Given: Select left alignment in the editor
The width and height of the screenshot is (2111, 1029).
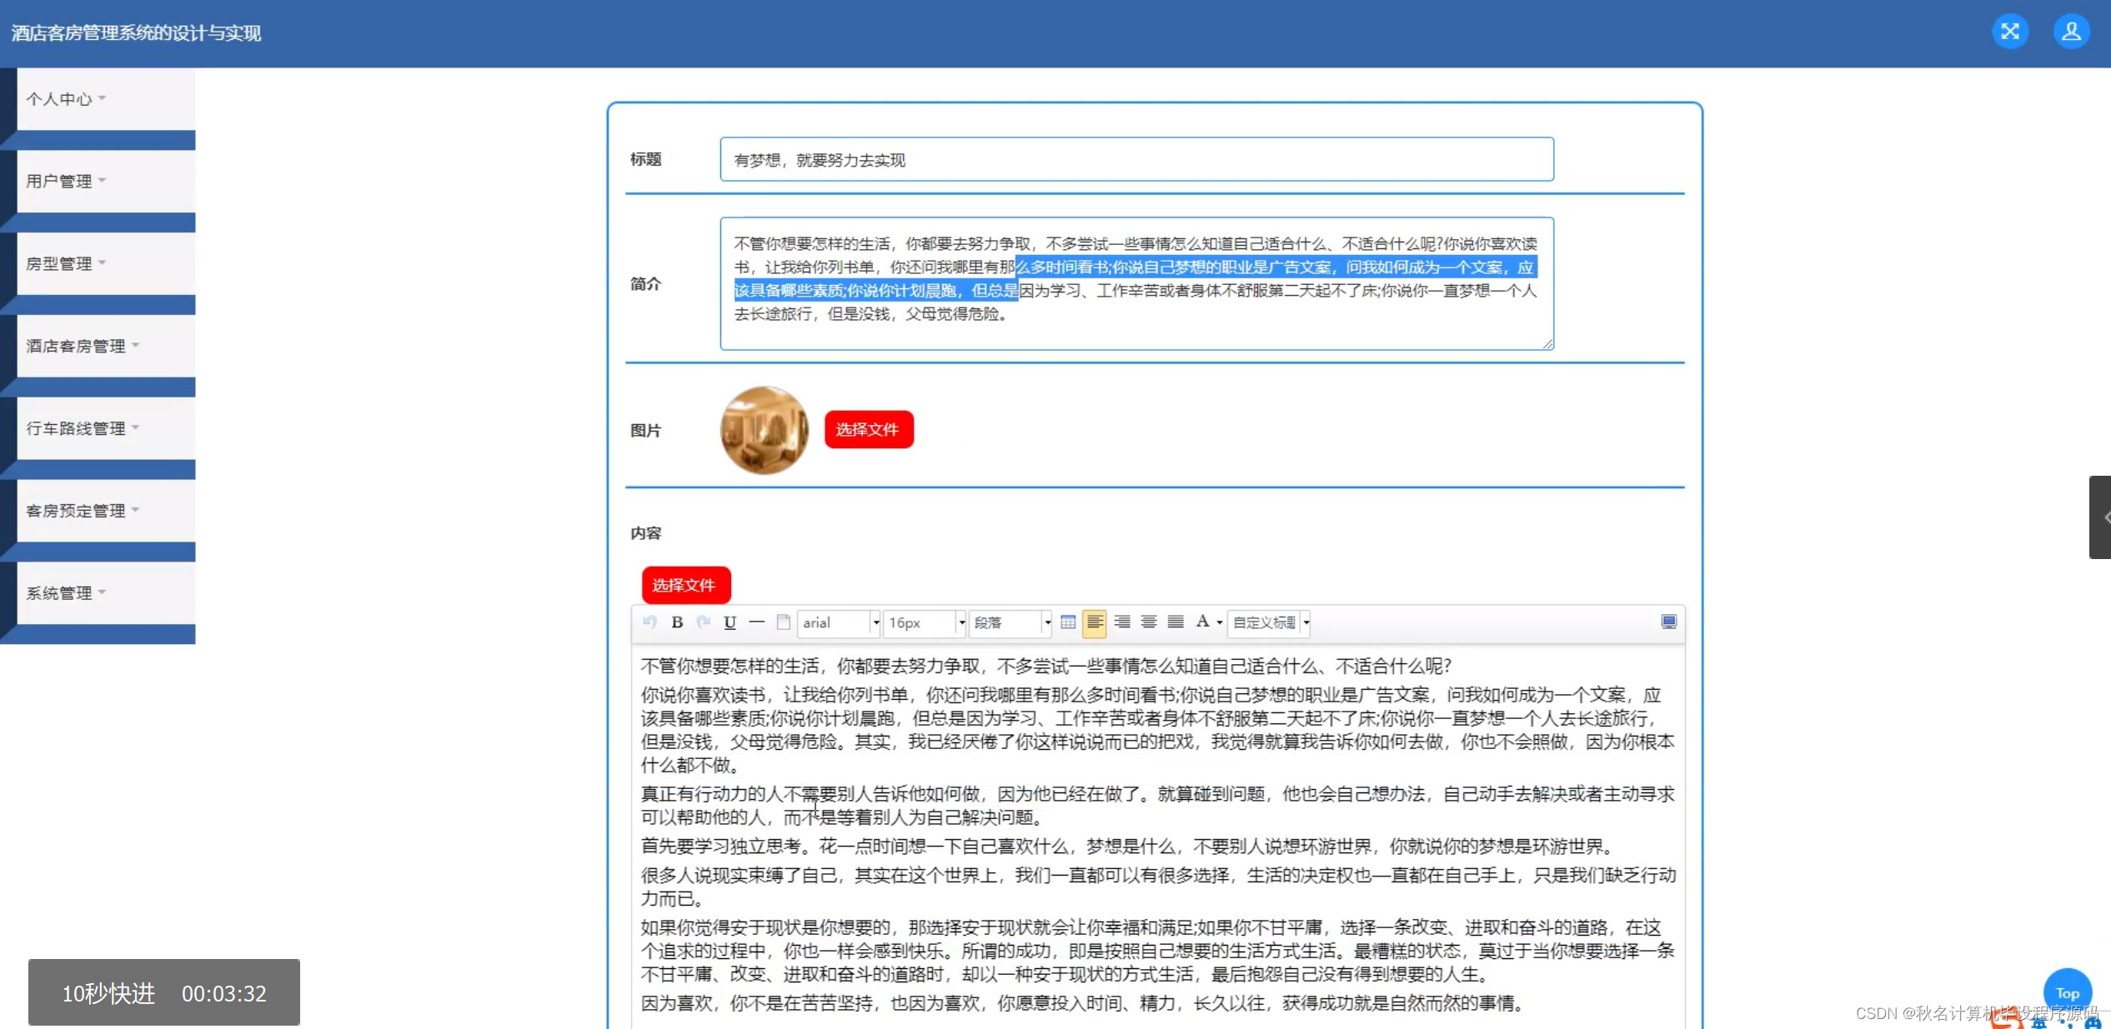Looking at the screenshot, I should click(x=1094, y=622).
